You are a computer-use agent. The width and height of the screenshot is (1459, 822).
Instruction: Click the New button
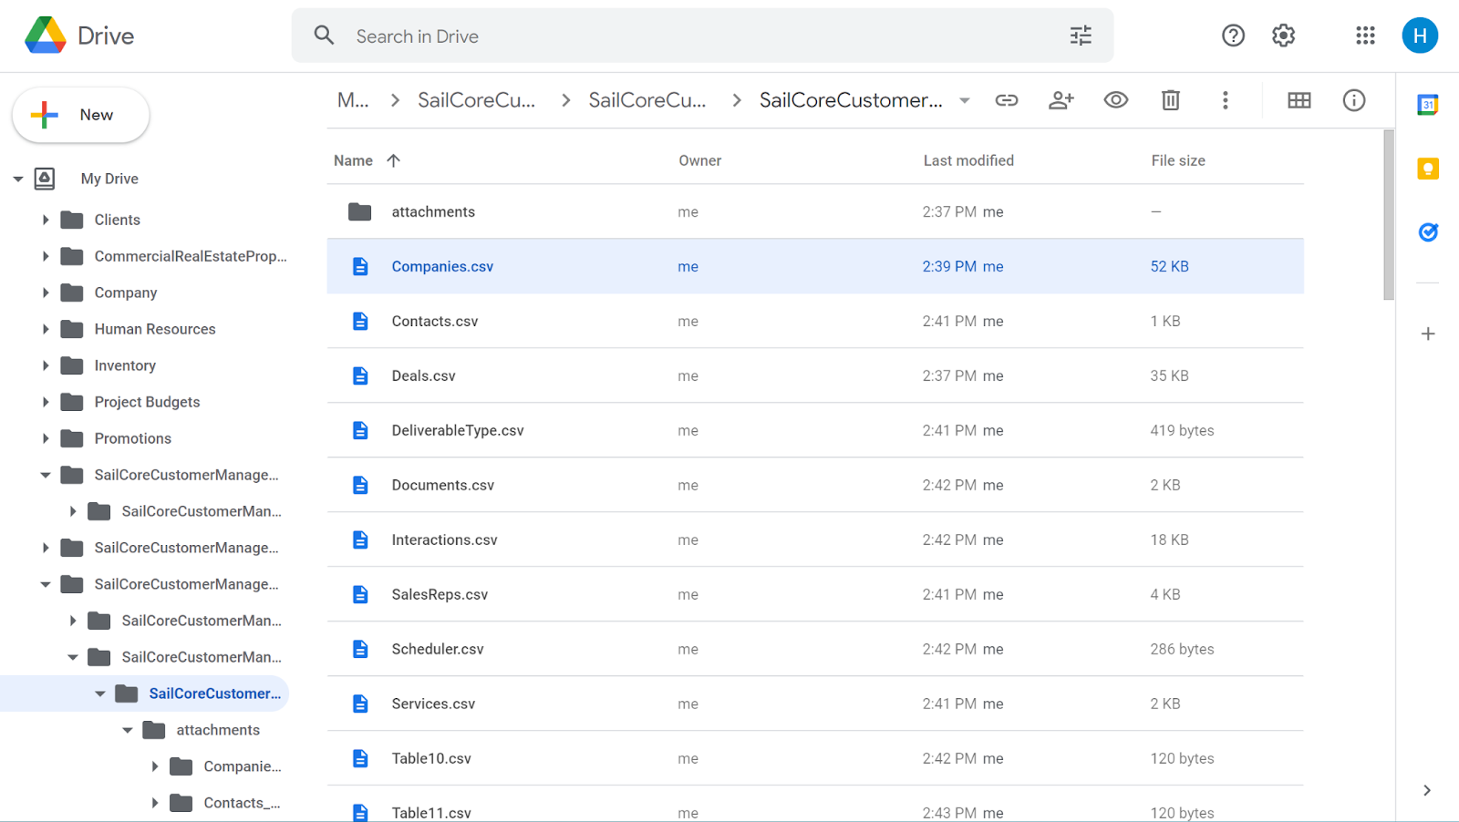coord(80,115)
